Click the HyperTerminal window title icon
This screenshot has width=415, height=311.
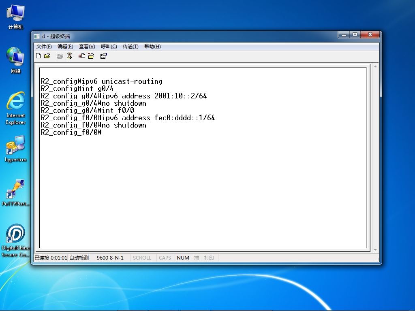pos(37,36)
